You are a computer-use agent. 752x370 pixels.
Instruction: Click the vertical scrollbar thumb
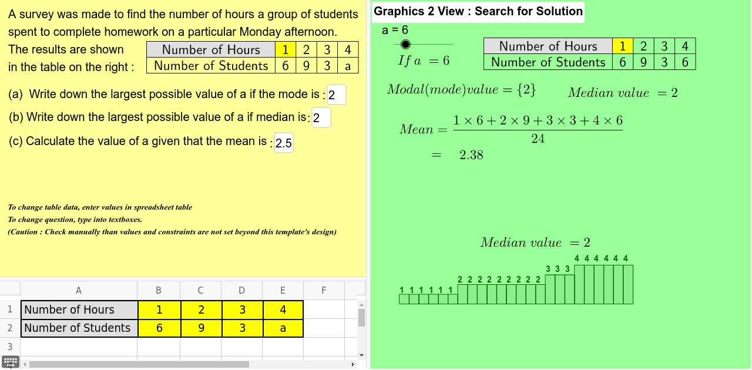[x=361, y=318]
